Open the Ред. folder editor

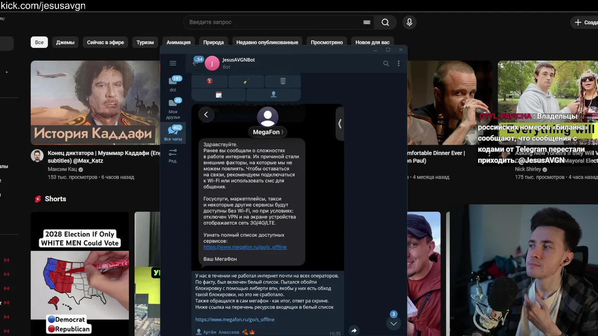(x=173, y=156)
